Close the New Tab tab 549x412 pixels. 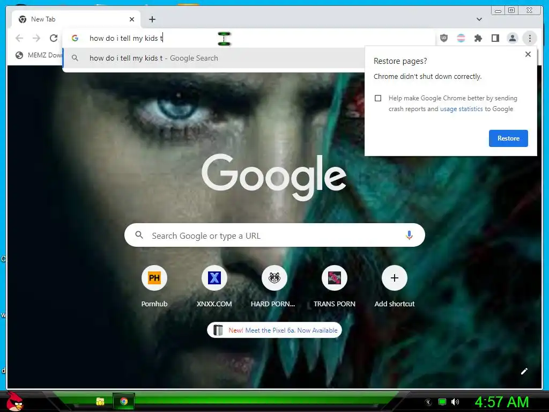point(132,19)
